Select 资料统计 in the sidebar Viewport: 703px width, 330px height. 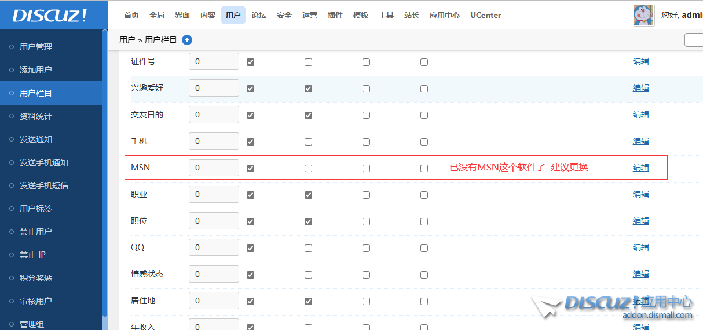[36, 116]
